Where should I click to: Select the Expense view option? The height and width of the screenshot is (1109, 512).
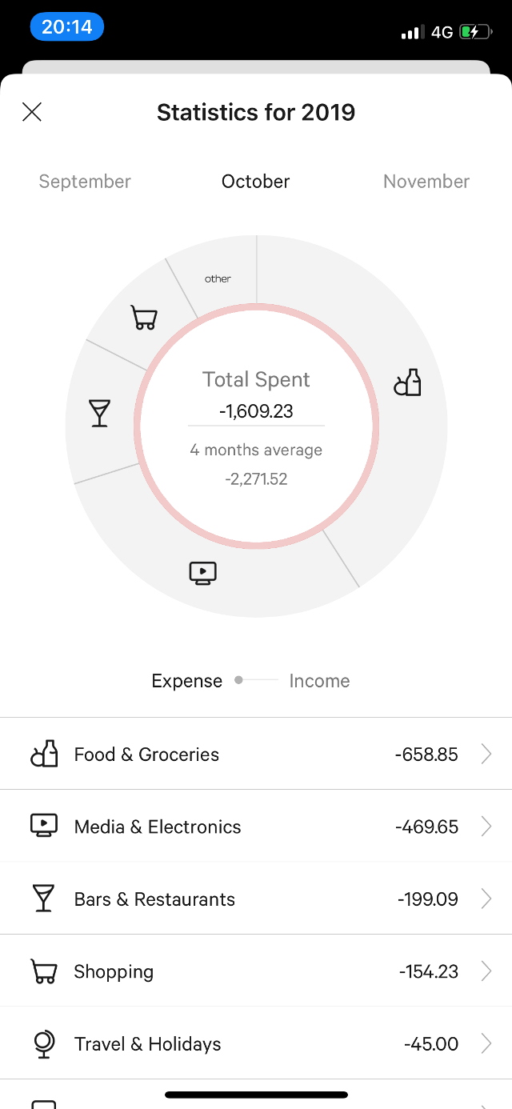[187, 681]
